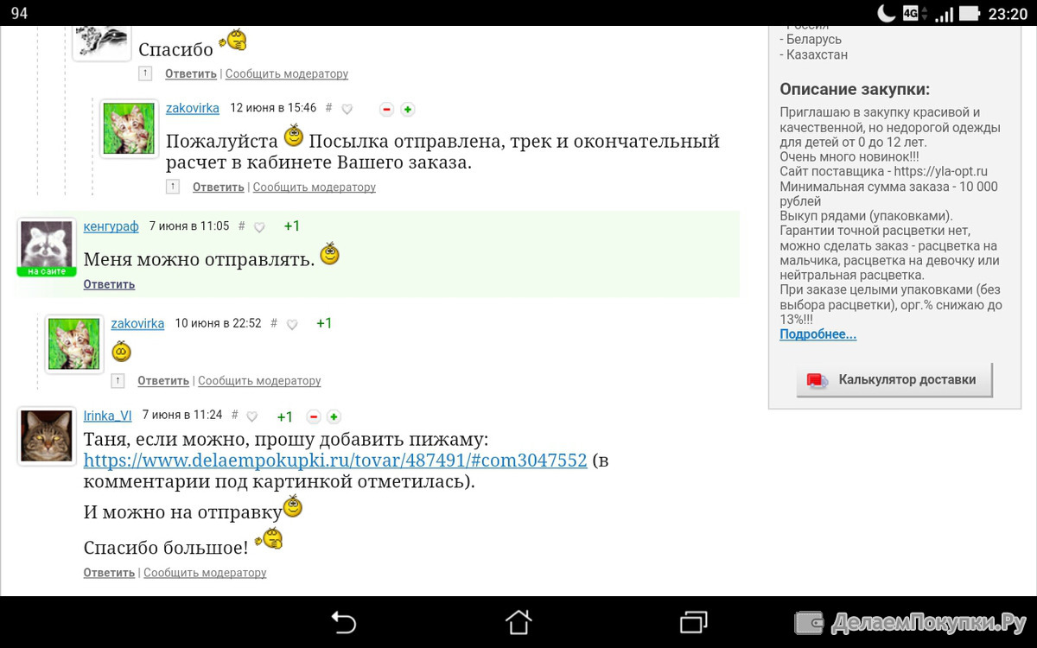Downvote zakovirka's 12 июня comment with red minus
The height and width of the screenshot is (648, 1037).
coord(386,109)
